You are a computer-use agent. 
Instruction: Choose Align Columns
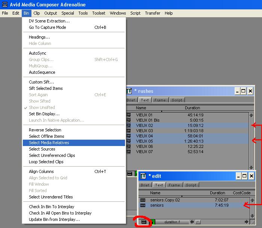pos(74,171)
